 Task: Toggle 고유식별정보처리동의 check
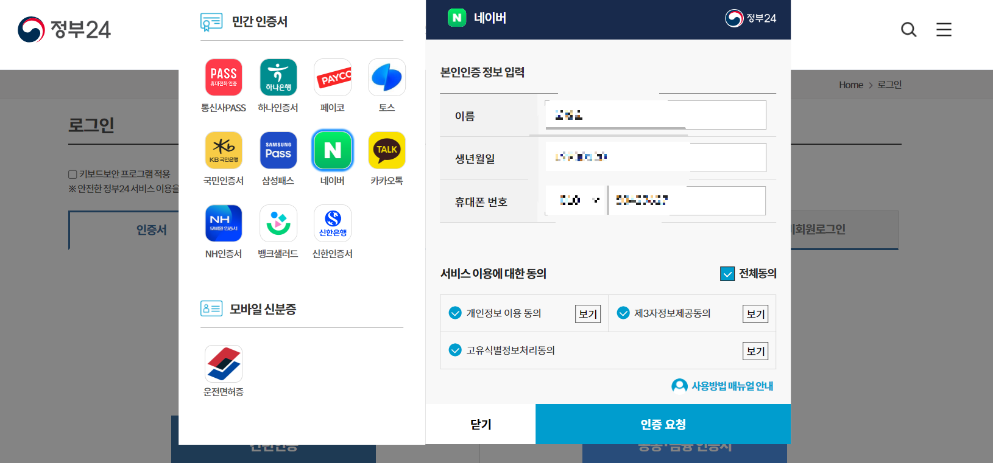(x=455, y=350)
